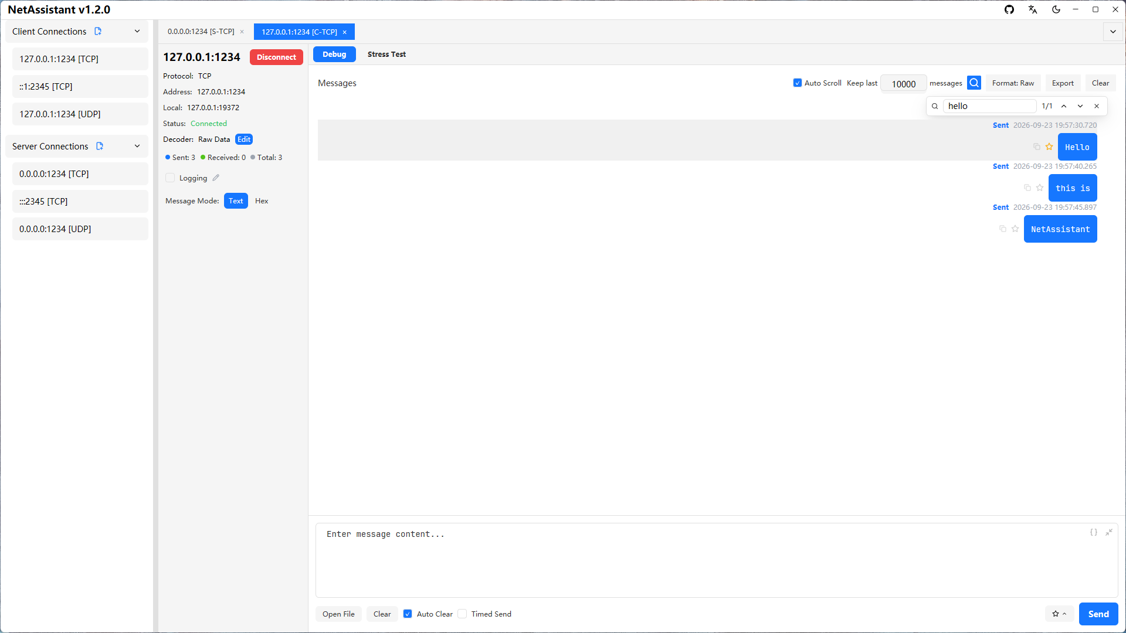Add a new server connection icon
Image resolution: width=1126 pixels, height=633 pixels.
pyautogui.click(x=100, y=146)
